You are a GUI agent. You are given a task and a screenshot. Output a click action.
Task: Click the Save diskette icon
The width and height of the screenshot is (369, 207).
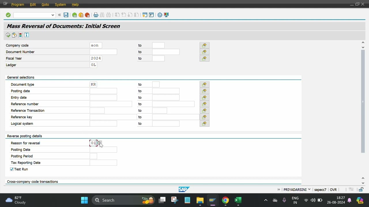coord(66,15)
